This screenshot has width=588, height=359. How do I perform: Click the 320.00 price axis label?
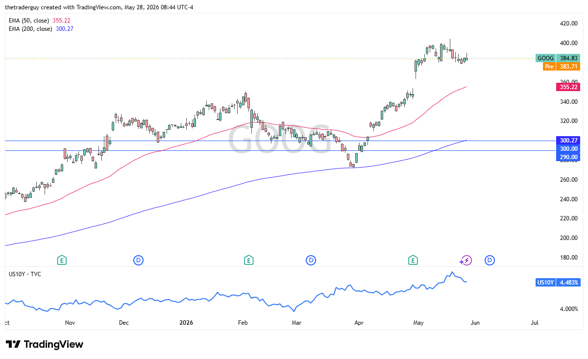(x=569, y=121)
